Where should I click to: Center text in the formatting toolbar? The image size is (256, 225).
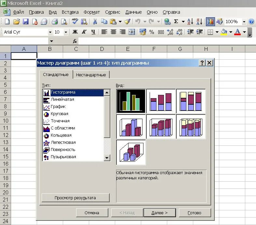[113, 32]
